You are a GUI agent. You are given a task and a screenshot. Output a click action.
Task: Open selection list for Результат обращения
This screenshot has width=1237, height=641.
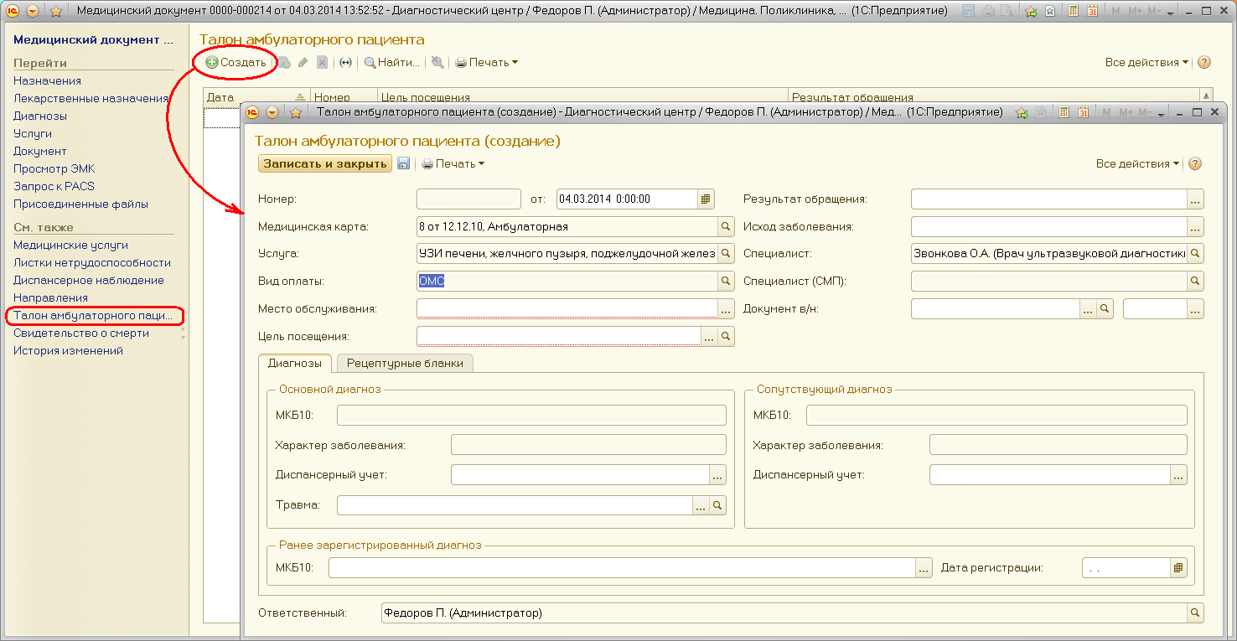[1196, 199]
